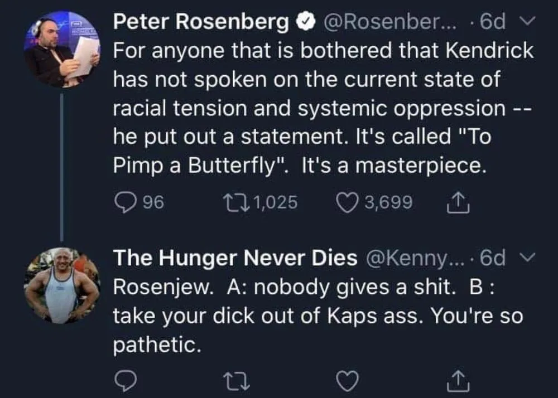Click the Peter Rosenberg display name

201,22
